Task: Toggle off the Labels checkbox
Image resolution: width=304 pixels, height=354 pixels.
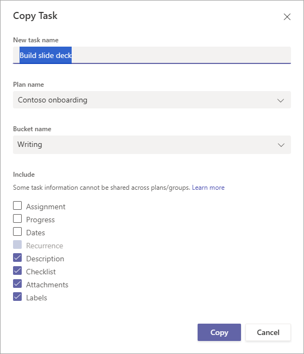Action: coord(17,297)
